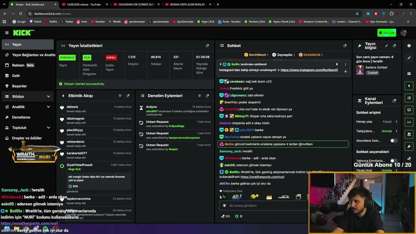This screenshot has width=416, height=234.
Task: Select the crying Pepe emote
Action: point(237,197)
